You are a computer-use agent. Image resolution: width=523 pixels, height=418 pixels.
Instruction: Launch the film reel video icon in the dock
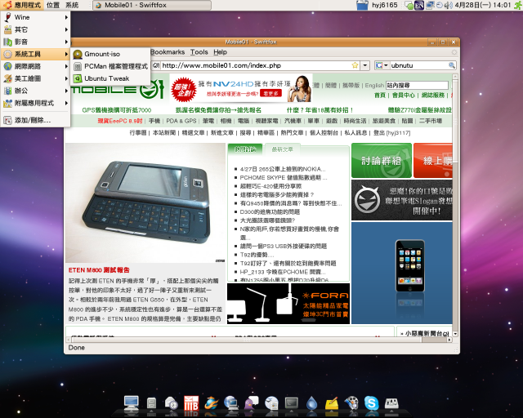(351, 403)
